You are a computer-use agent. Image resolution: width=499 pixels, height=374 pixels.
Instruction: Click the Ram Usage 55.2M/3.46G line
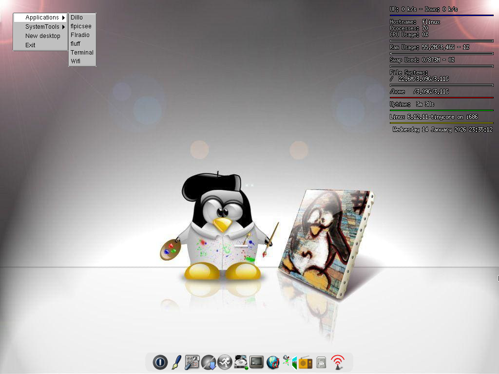(x=430, y=47)
